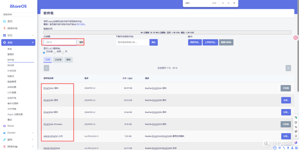Install the RTL8723BU firmware package
Image resolution: width=299 pixels, height=150 pixels.
point(286,112)
